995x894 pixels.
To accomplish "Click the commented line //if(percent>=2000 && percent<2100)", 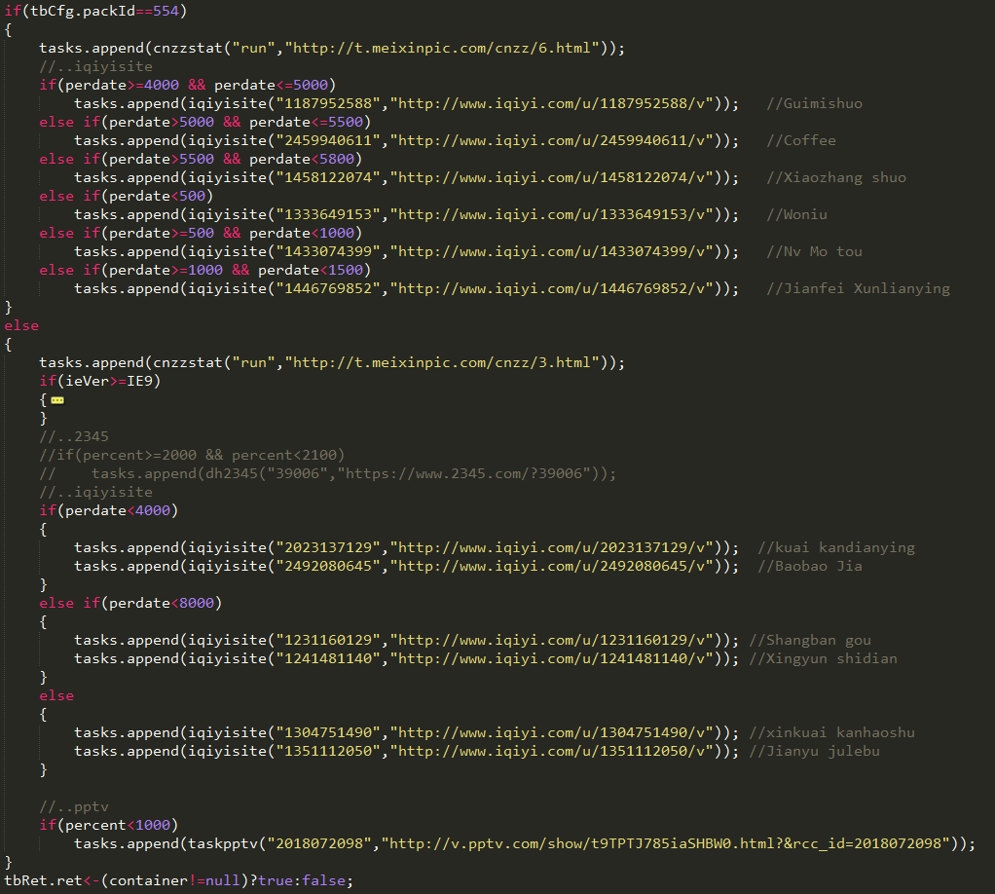I will (192, 455).
